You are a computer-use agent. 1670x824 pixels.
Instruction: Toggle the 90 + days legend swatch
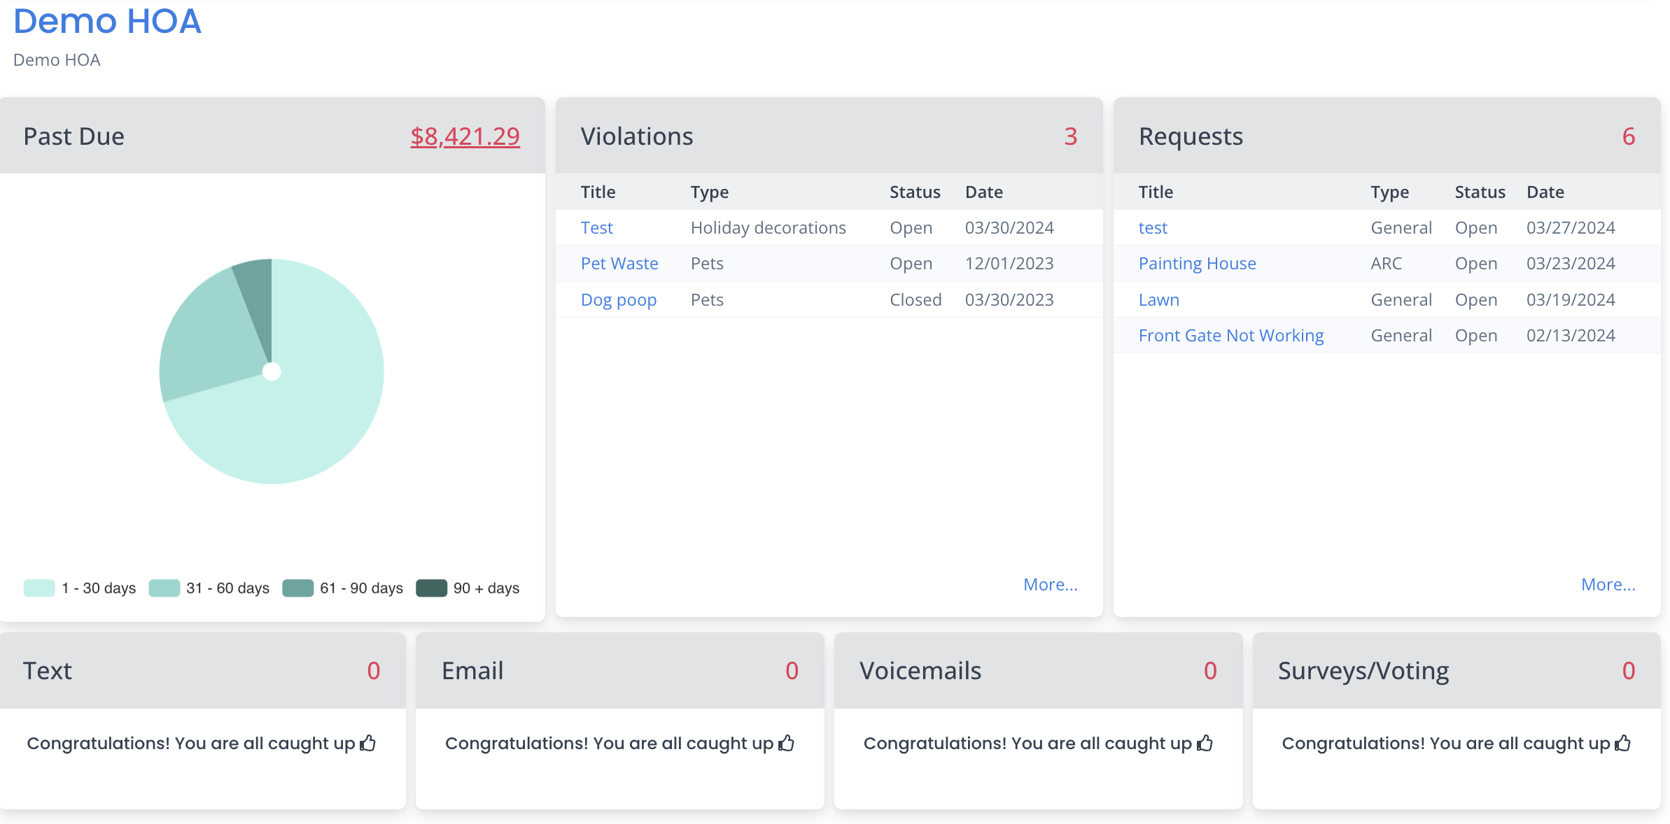431,588
